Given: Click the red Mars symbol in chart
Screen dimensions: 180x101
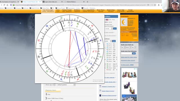Looking at the screenshot, I should (x=62, y=74).
